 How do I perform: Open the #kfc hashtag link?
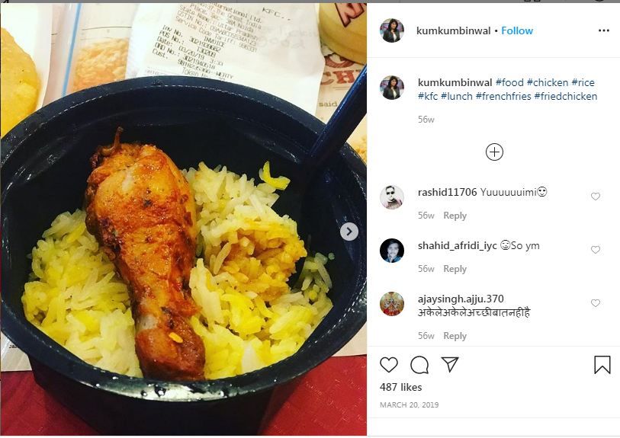[x=428, y=97]
